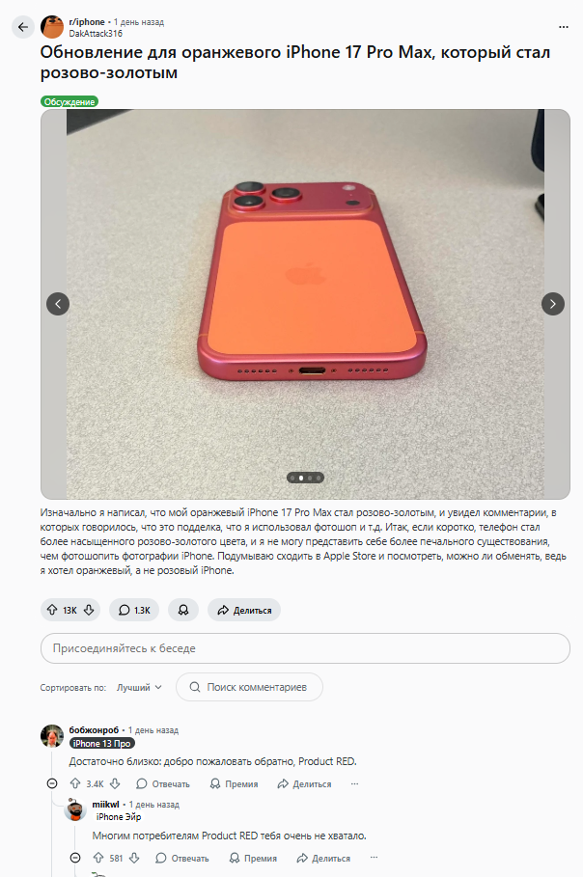This screenshot has width=583, height=877.
Task: Downvote miikwl's reply with 581 votes
Action: [134, 858]
